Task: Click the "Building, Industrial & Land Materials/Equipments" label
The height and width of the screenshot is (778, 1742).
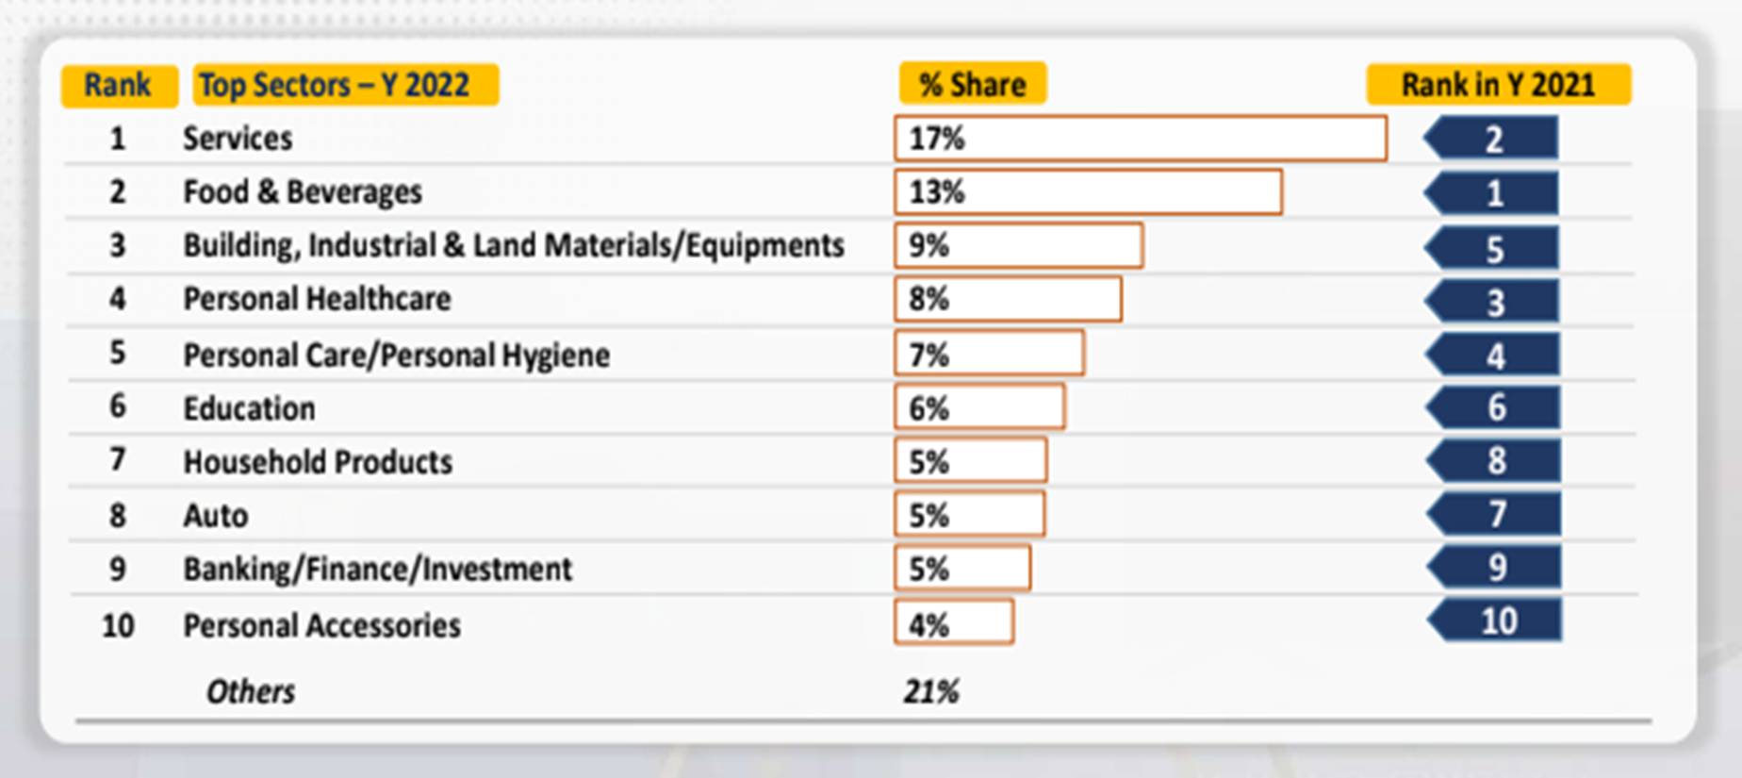Action: click(x=513, y=246)
